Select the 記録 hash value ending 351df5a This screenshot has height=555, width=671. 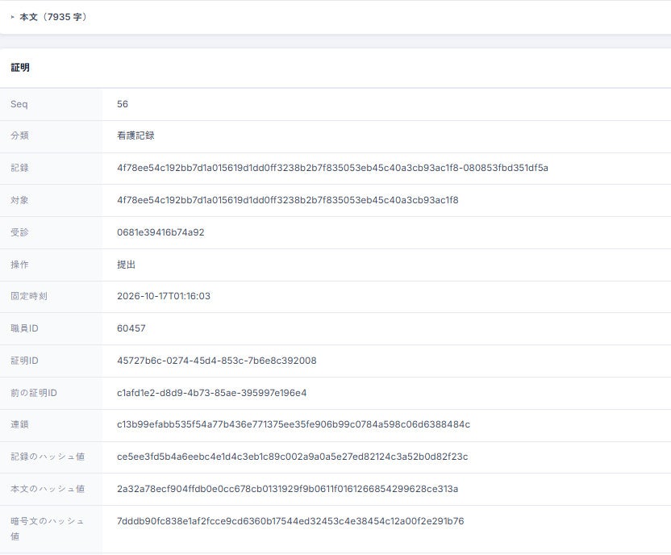332,168
